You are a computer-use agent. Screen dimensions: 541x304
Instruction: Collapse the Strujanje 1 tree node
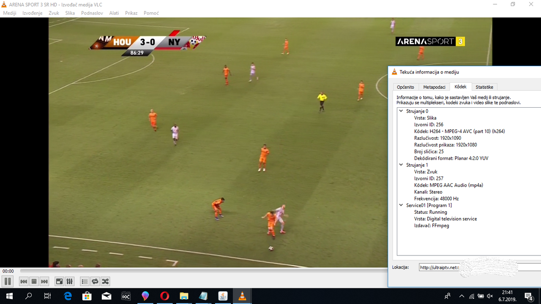pyautogui.click(x=401, y=165)
